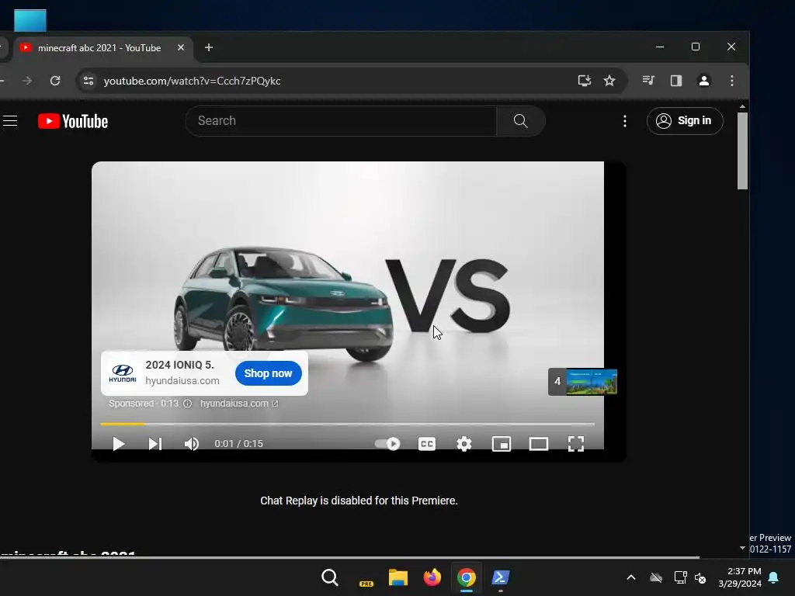Image resolution: width=795 pixels, height=596 pixels.
Task: Click the muted sound tray icon
Action: click(x=700, y=577)
